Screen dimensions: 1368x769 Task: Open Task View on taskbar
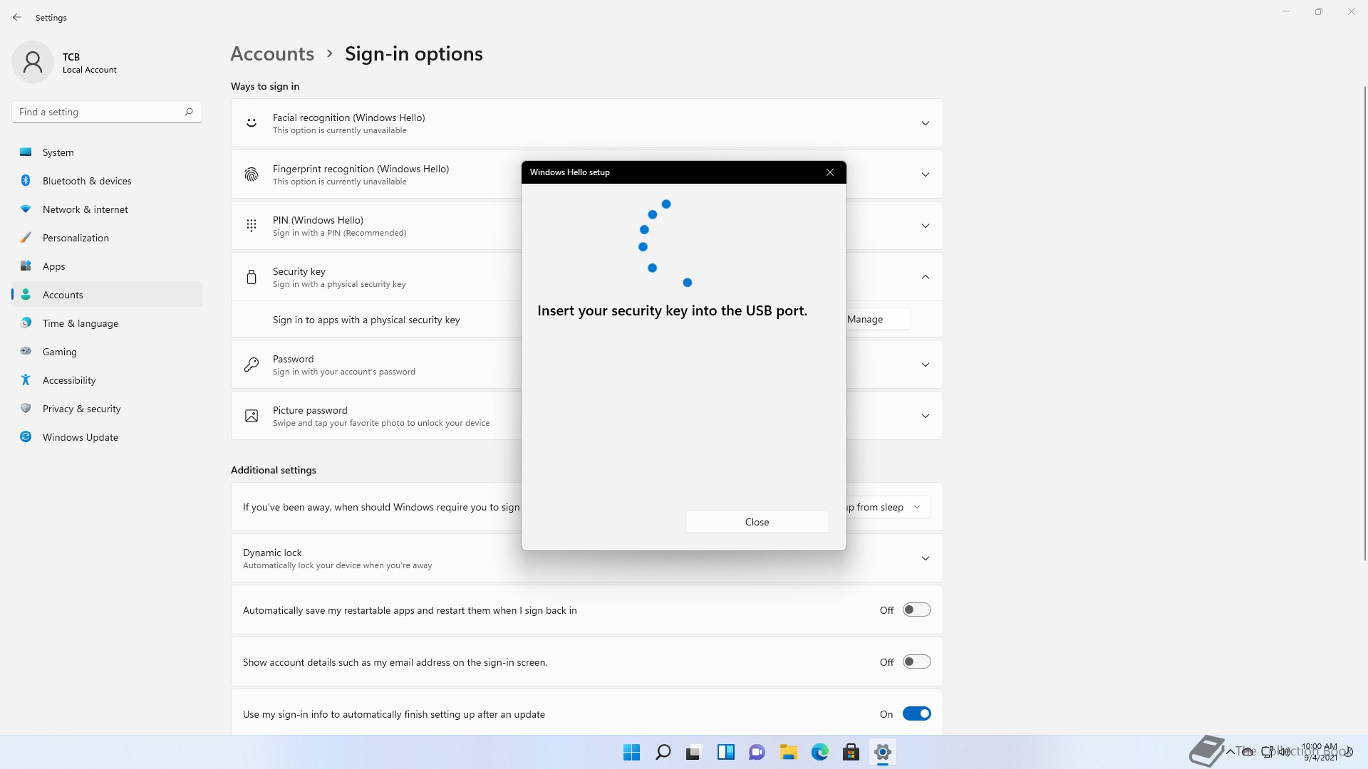pos(694,752)
